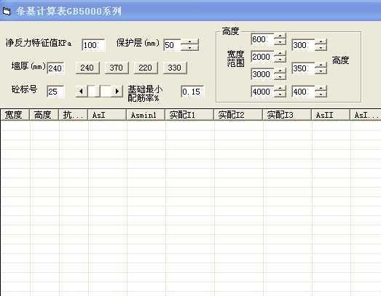Screen dimensions: 381x296
Task: Click the AsII column header
Action: (x=331, y=115)
